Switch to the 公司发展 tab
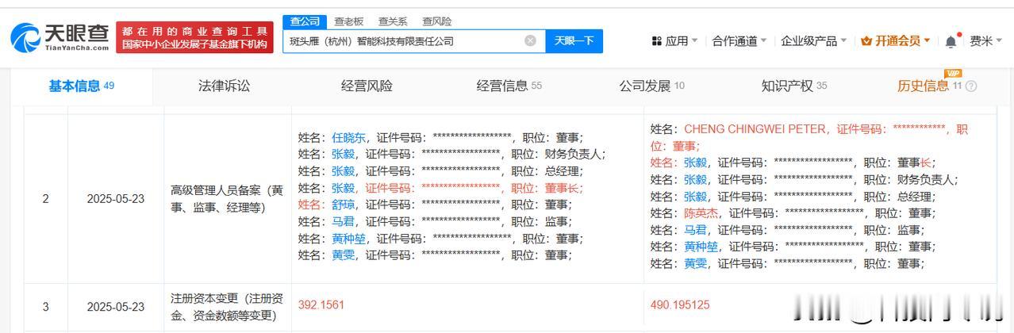This screenshot has width=1014, height=333. pyautogui.click(x=651, y=86)
